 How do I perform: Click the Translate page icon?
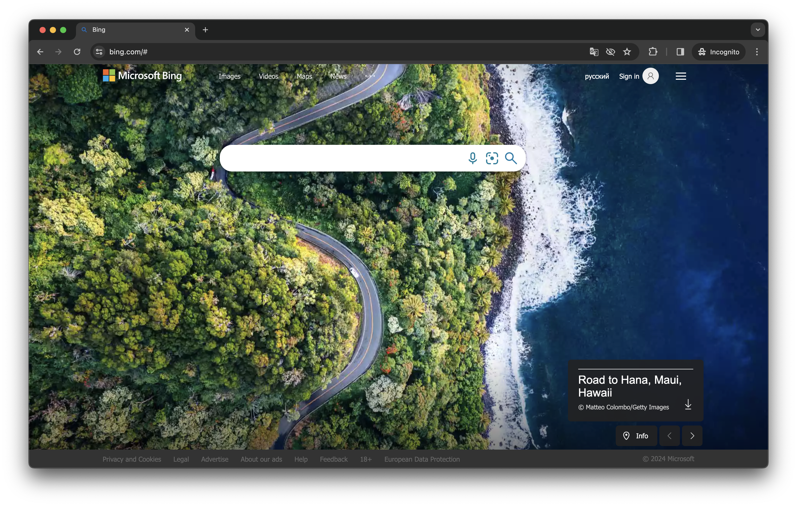594,52
